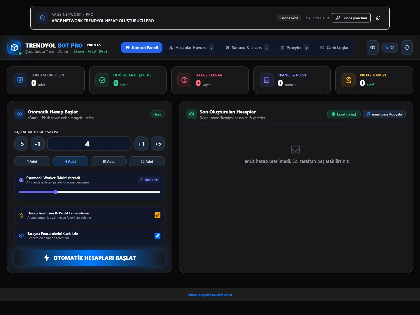The height and width of the screenshot is (315, 420).
Task: Click the worker count slider handle
Action: (55, 192)
